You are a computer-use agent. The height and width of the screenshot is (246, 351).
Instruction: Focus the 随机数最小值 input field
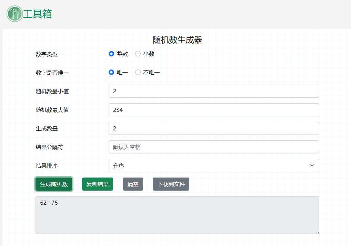(x=214, y=91)
